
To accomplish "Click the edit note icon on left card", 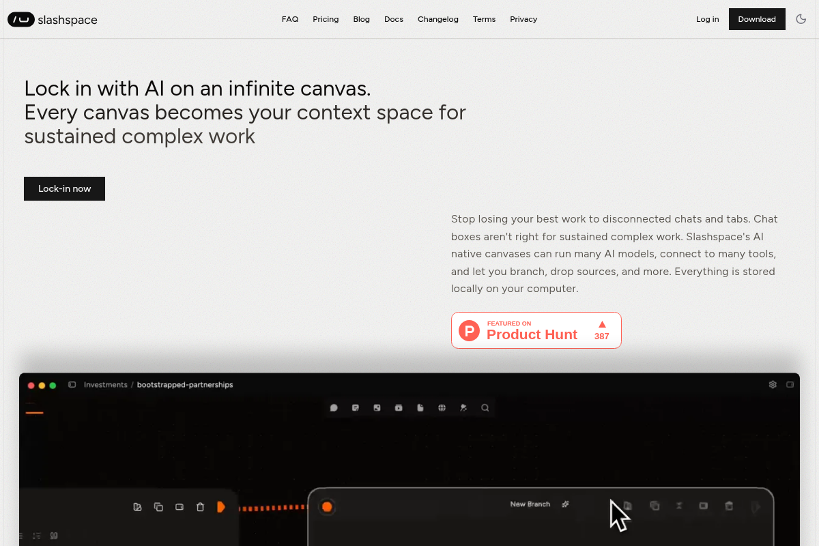I will click(137, 507).
